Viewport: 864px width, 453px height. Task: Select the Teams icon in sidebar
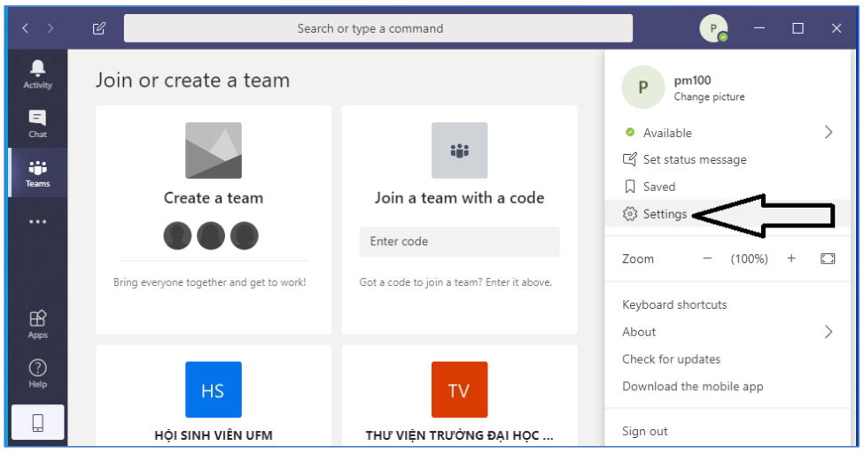[x=37, y=173]
